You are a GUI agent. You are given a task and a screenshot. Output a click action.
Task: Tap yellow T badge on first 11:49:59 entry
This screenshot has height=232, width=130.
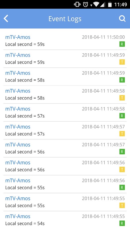point(122,62)
